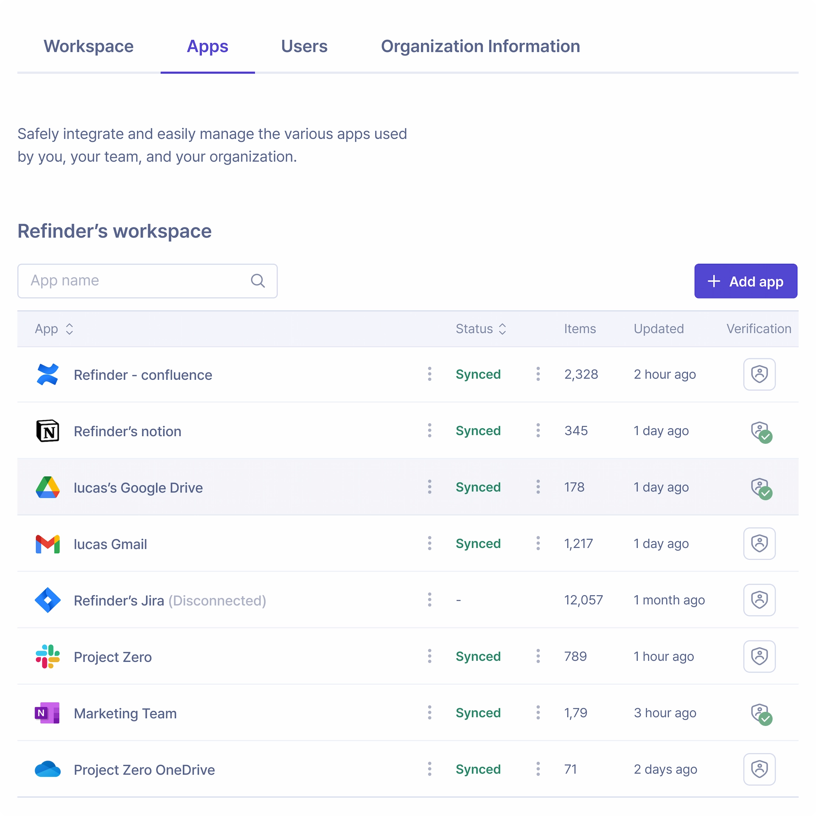Open options menu beside Refinder's Jira name

click(429, 600)
